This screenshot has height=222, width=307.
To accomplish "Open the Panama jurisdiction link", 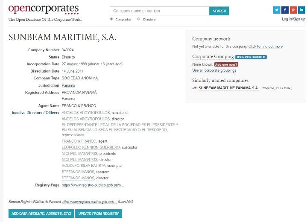I will [x=68, y=85].
